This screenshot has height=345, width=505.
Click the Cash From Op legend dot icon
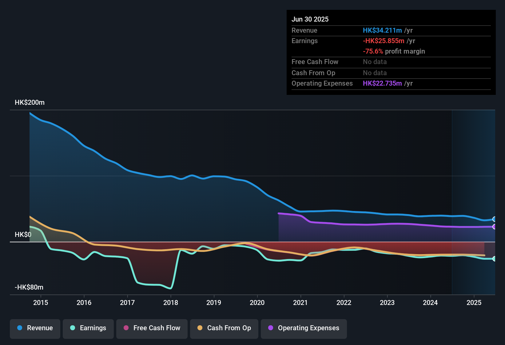tap(200, 328)
